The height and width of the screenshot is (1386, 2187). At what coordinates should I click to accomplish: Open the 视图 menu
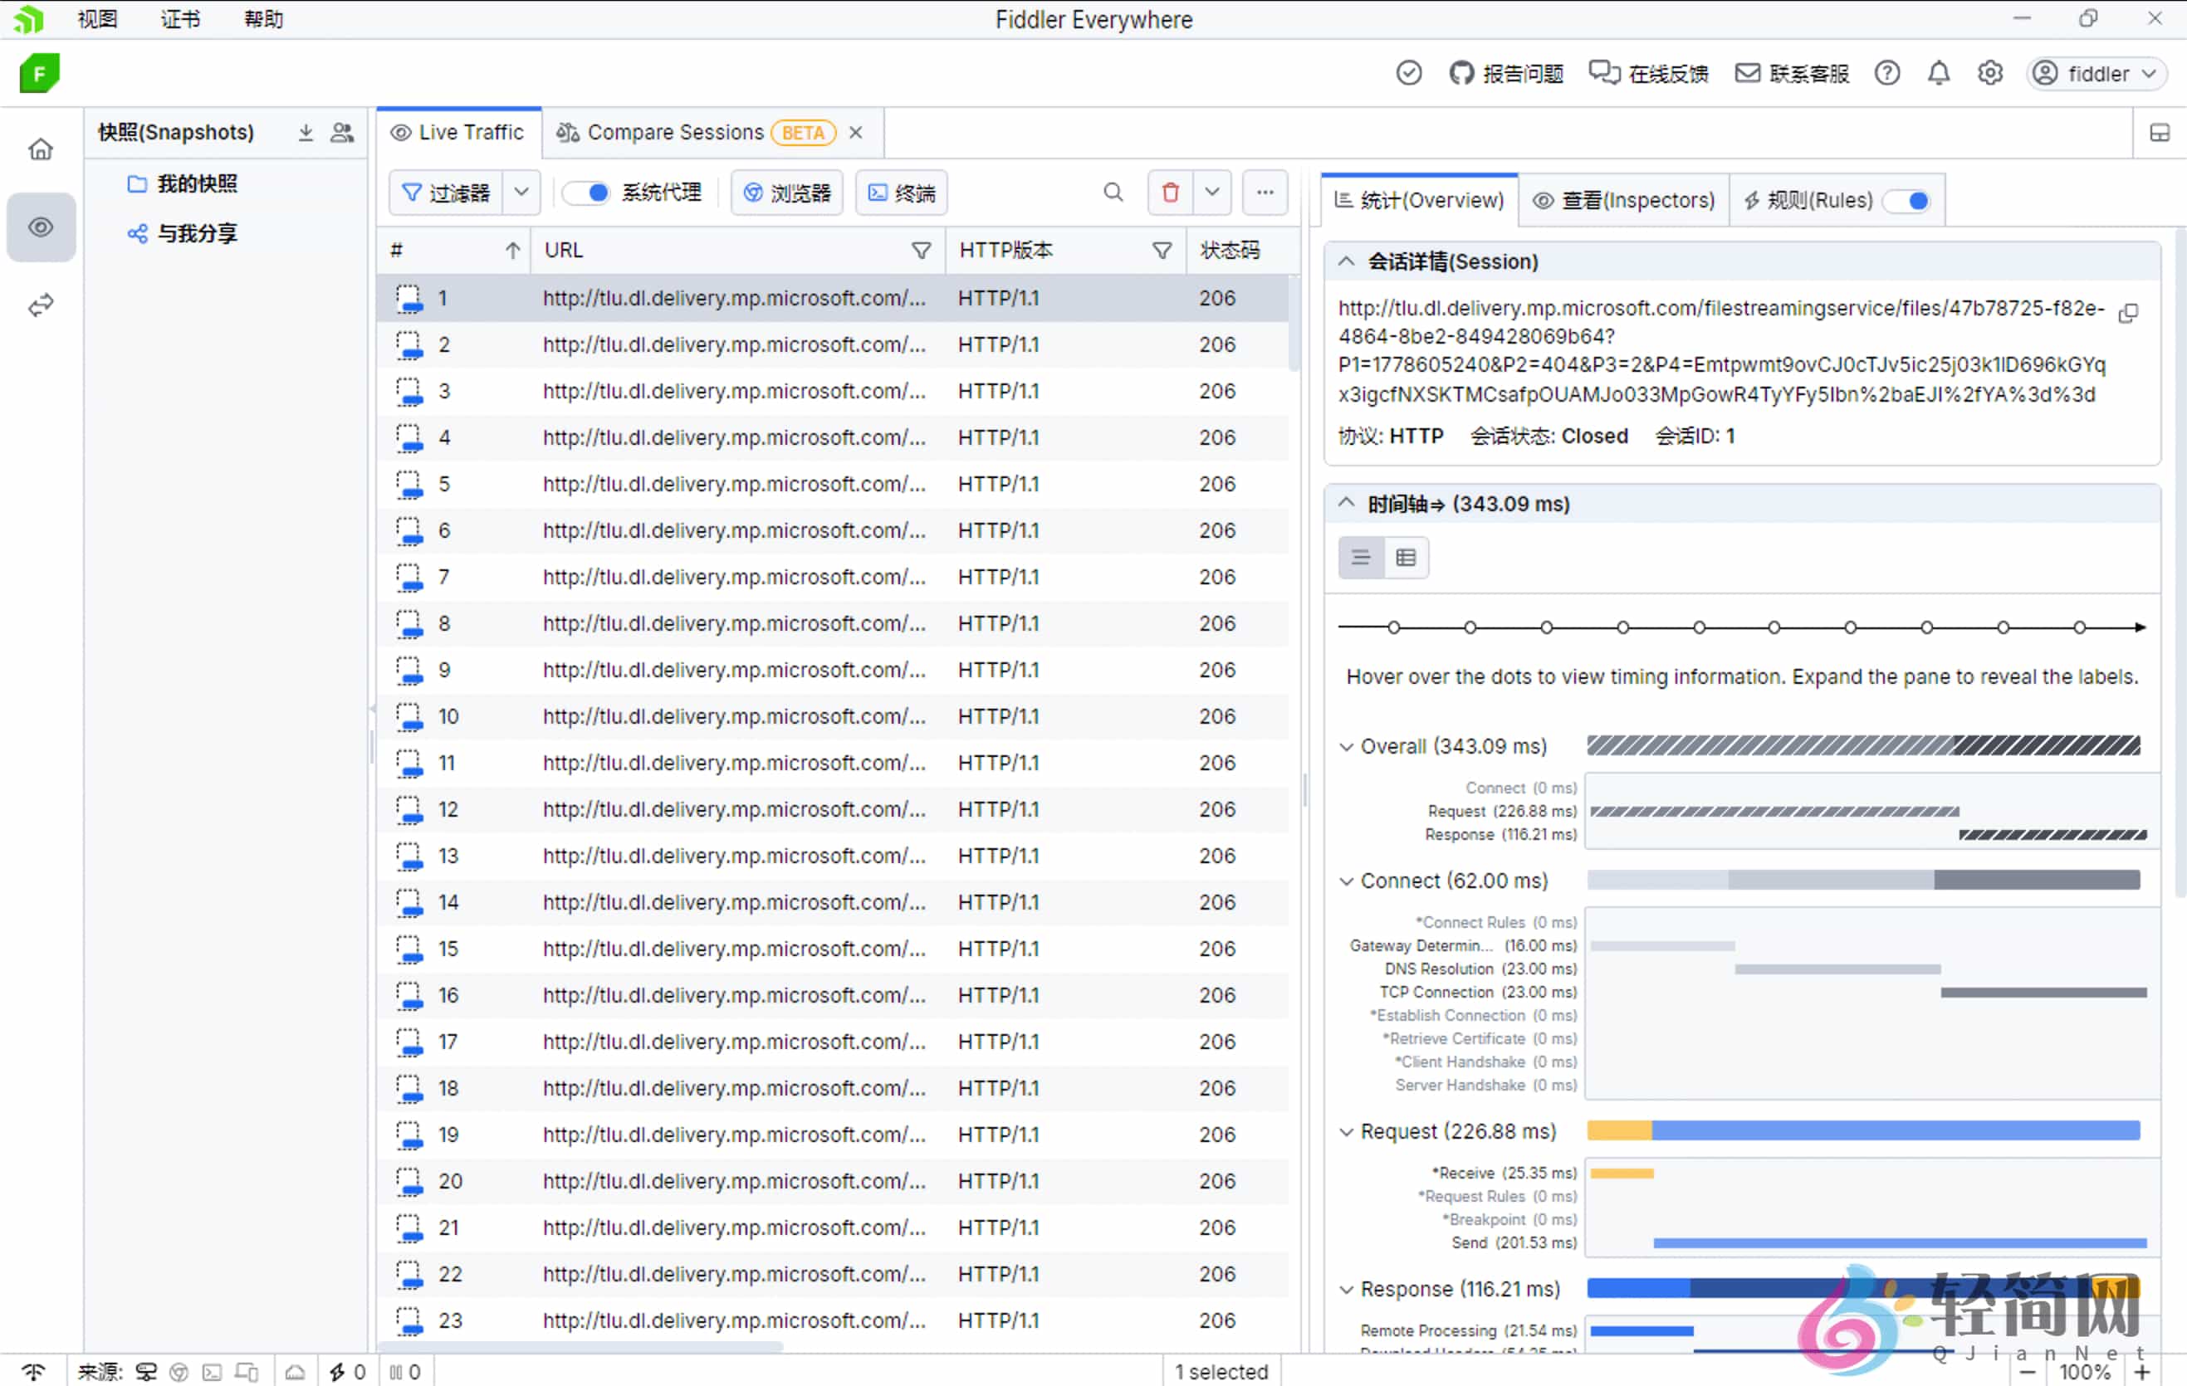click(97, 19)
